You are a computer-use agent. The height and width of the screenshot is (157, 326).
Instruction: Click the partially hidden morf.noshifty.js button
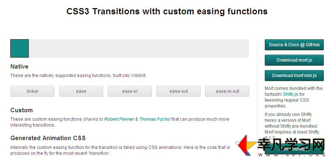pos(294,149)
